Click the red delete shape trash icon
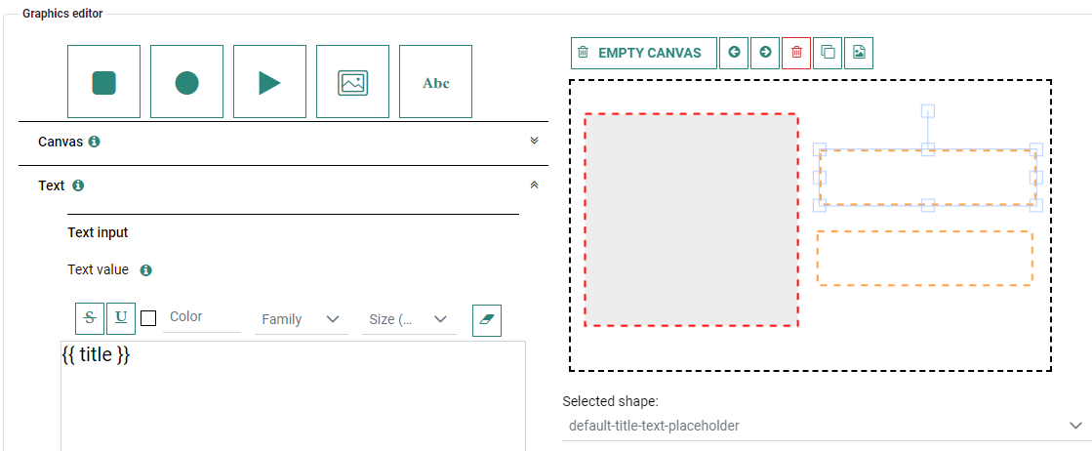This screenshot has height=451, width=1092. click(796, 53)
